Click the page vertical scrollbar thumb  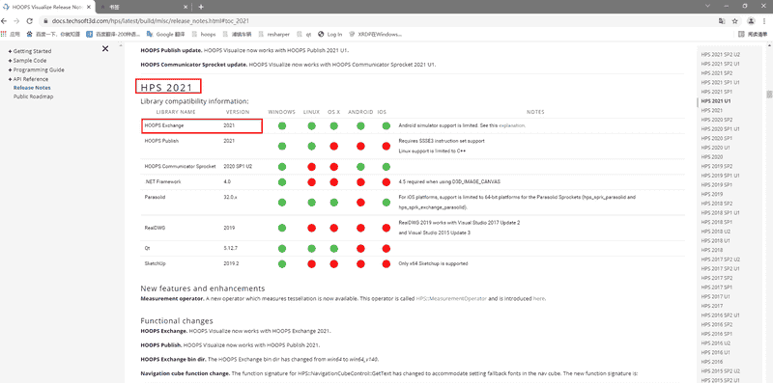768,94
